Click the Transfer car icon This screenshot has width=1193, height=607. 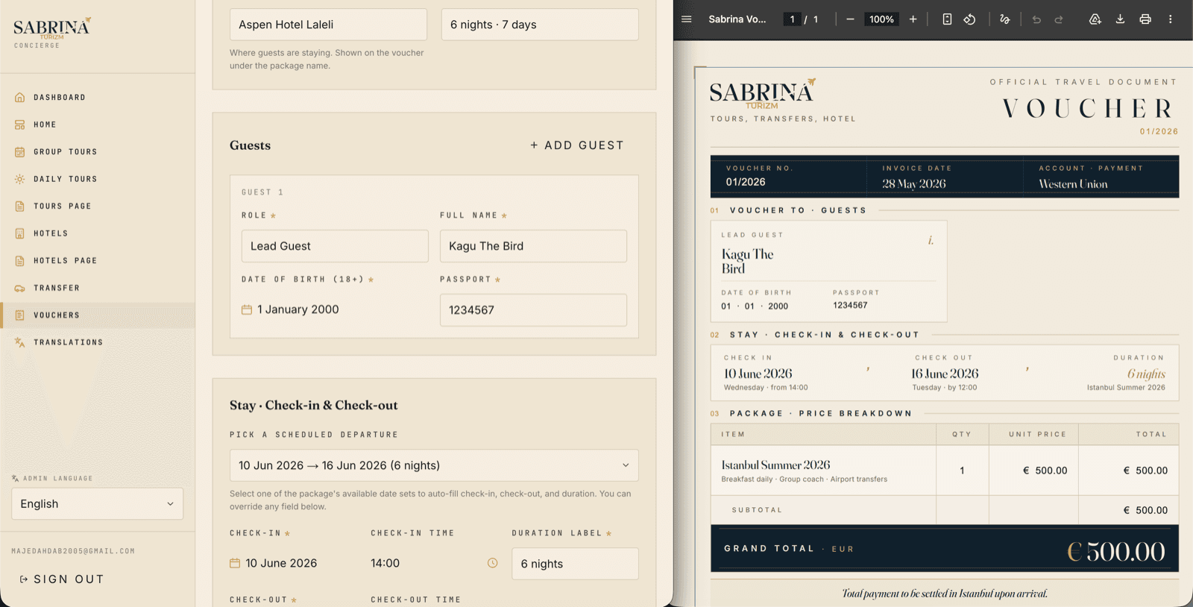point(20,288)
